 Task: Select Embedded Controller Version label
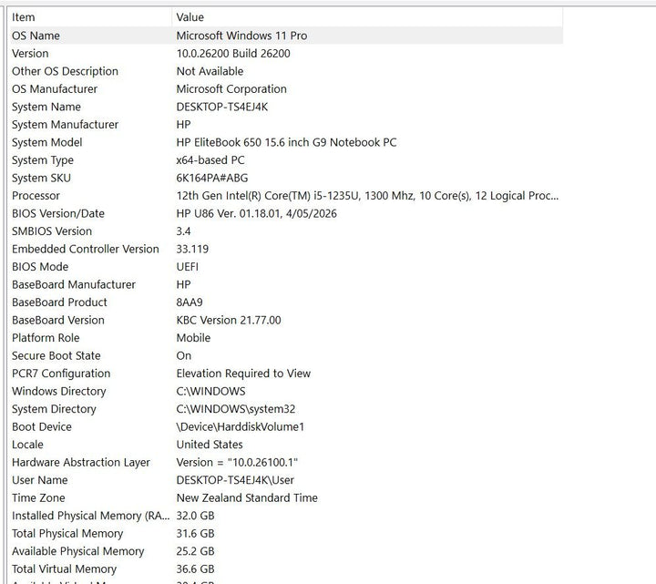click(86, 249)
